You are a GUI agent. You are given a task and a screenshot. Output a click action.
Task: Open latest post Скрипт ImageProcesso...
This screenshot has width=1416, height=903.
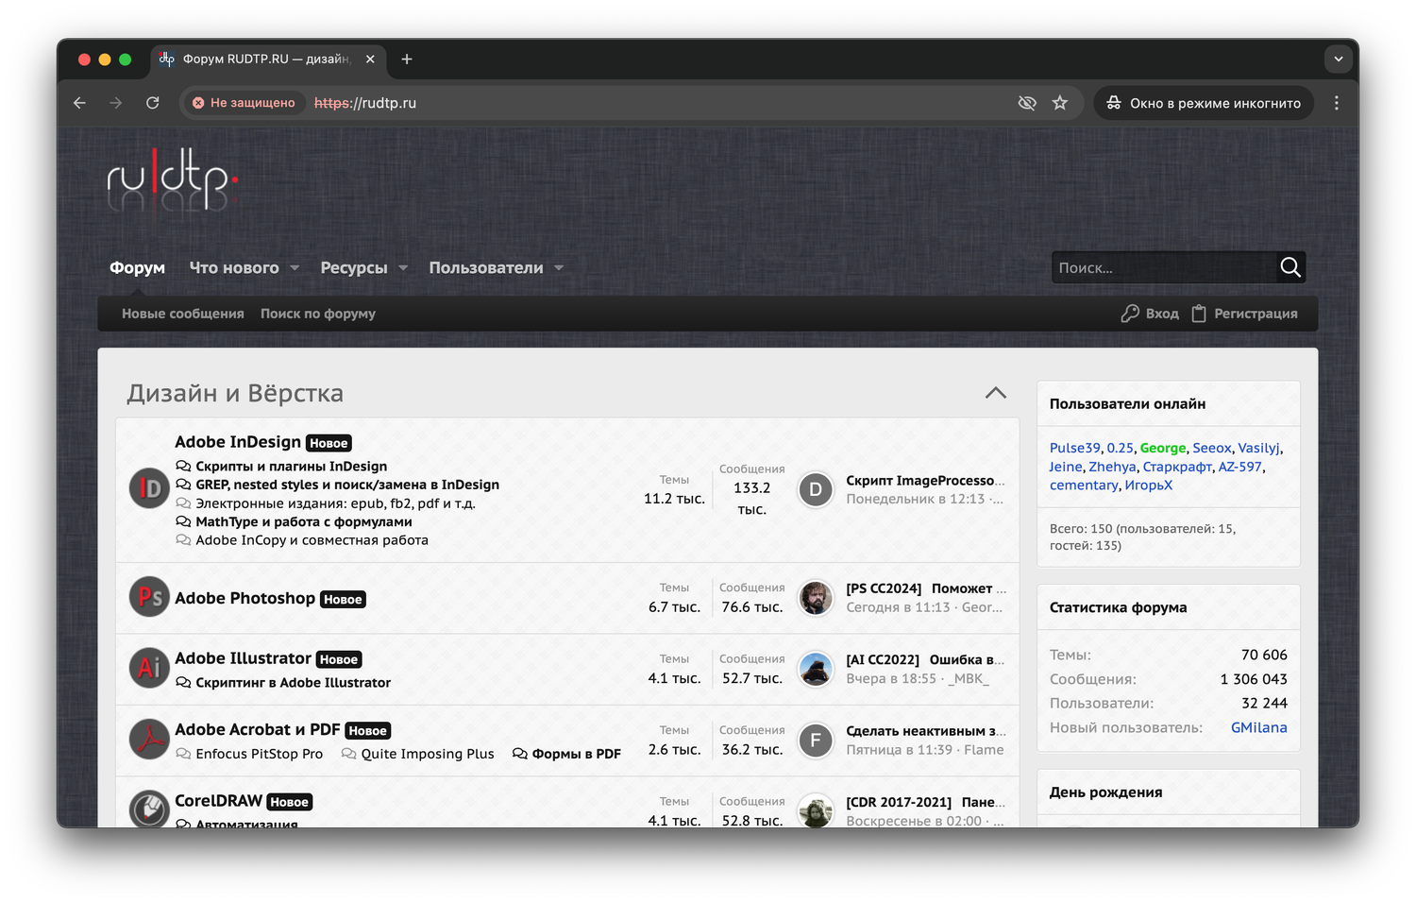(x=925, y=481)
